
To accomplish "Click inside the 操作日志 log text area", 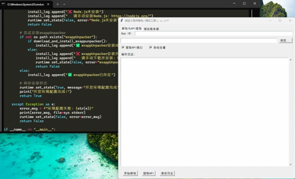I will (x=204, y=112).
